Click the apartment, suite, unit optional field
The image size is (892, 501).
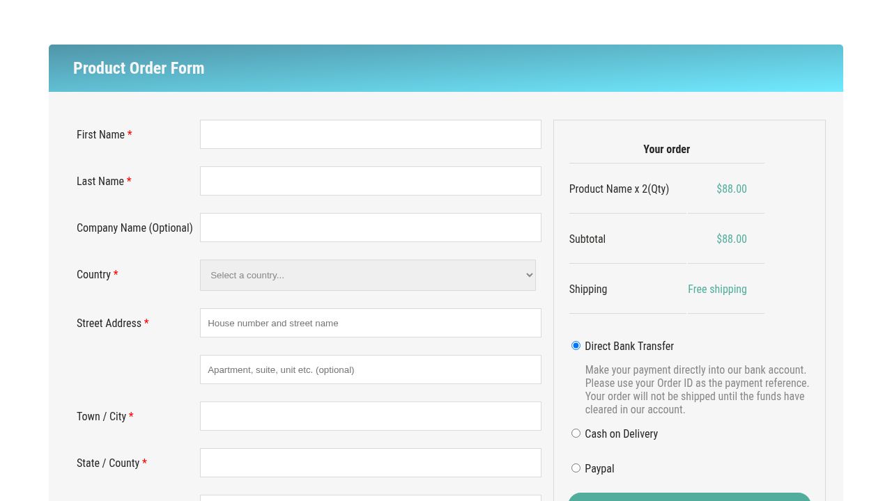click(370, 369)
